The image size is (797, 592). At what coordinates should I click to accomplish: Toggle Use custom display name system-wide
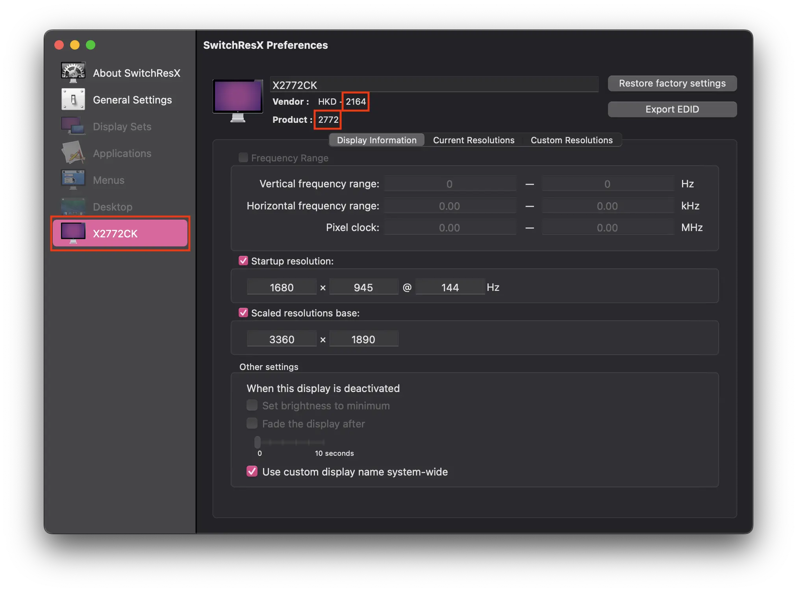tap(252, 471)
